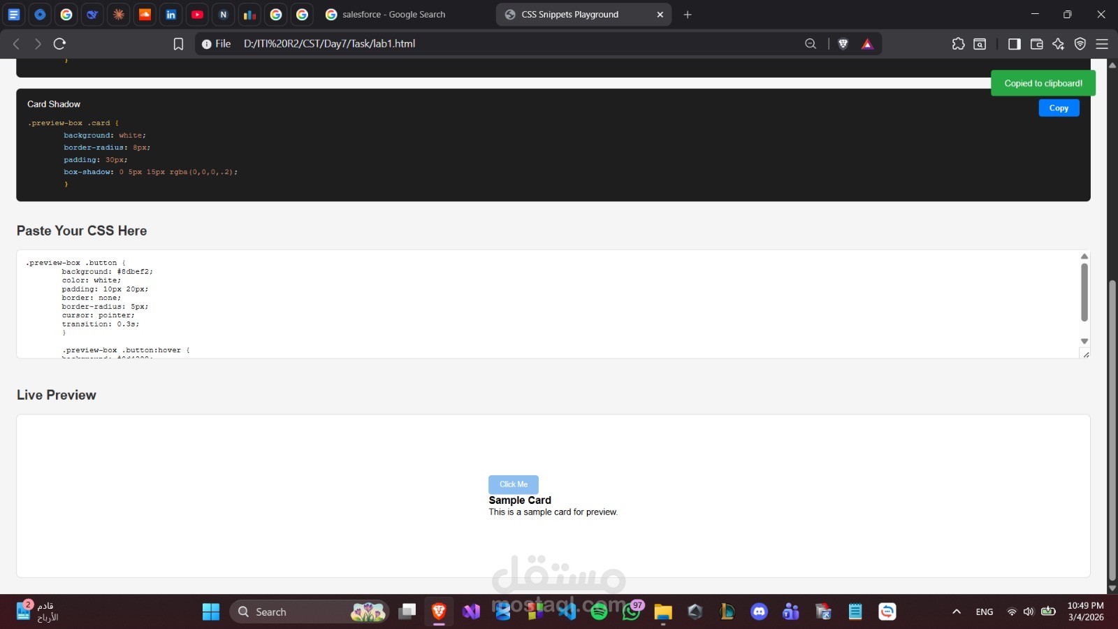Click the Copy button for Card Shadow snippet
Screen dimensions: 1118x629
pos(1058,108)
